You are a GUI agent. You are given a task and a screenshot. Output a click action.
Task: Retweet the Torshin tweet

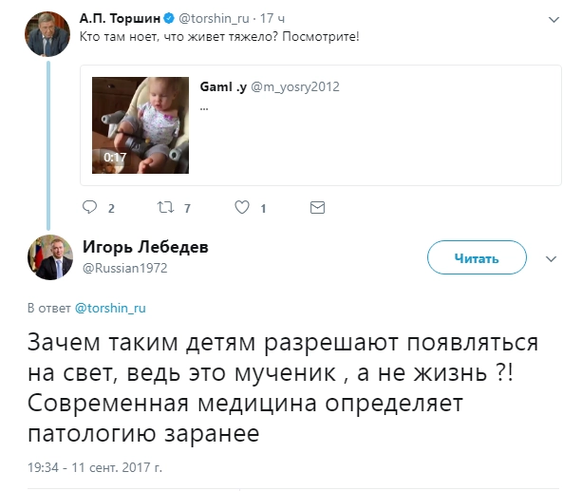(166, 207)
